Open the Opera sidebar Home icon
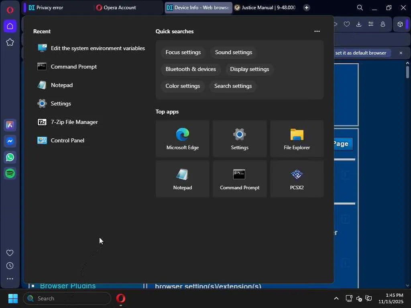The height and width of the screenshot is (308, 411). (x=10, y=26)
